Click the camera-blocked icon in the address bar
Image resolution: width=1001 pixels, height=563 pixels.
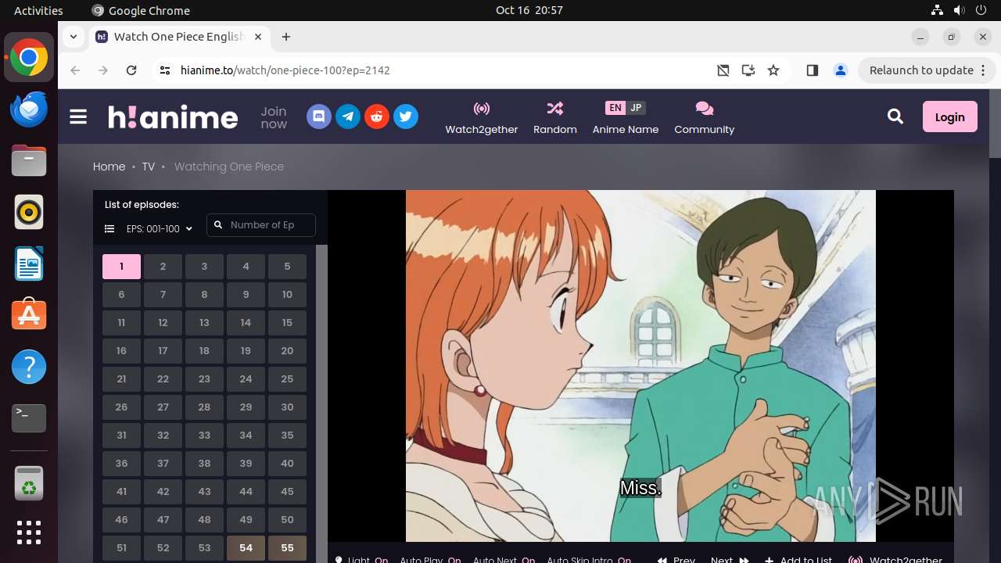723,70
